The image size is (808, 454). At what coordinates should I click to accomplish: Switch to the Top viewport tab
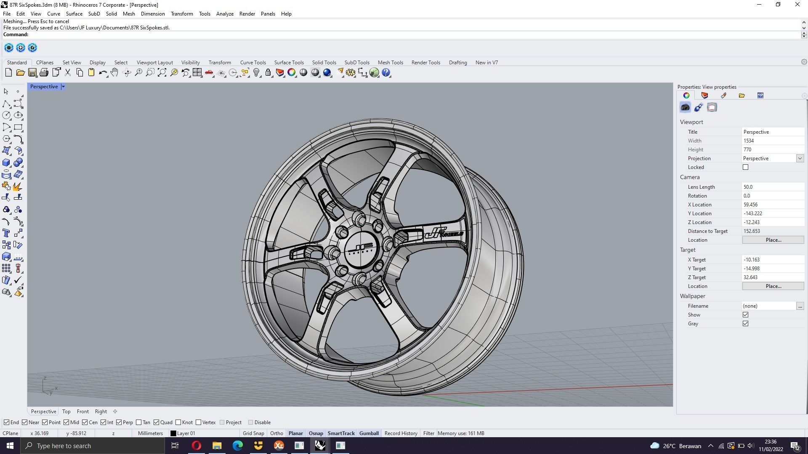[66, 412]
